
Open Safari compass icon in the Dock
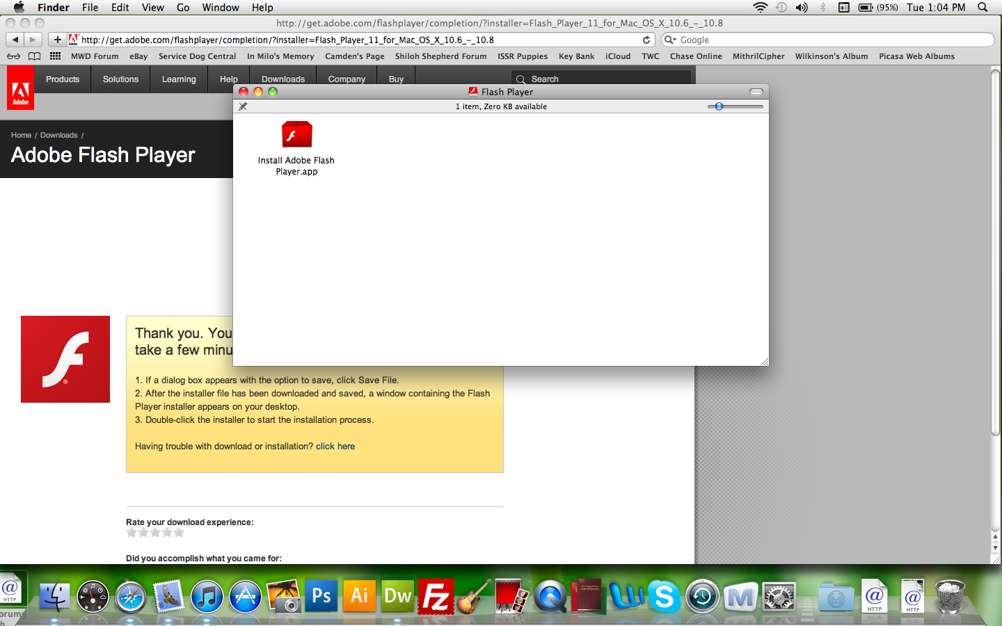click(x=131, y=597)
